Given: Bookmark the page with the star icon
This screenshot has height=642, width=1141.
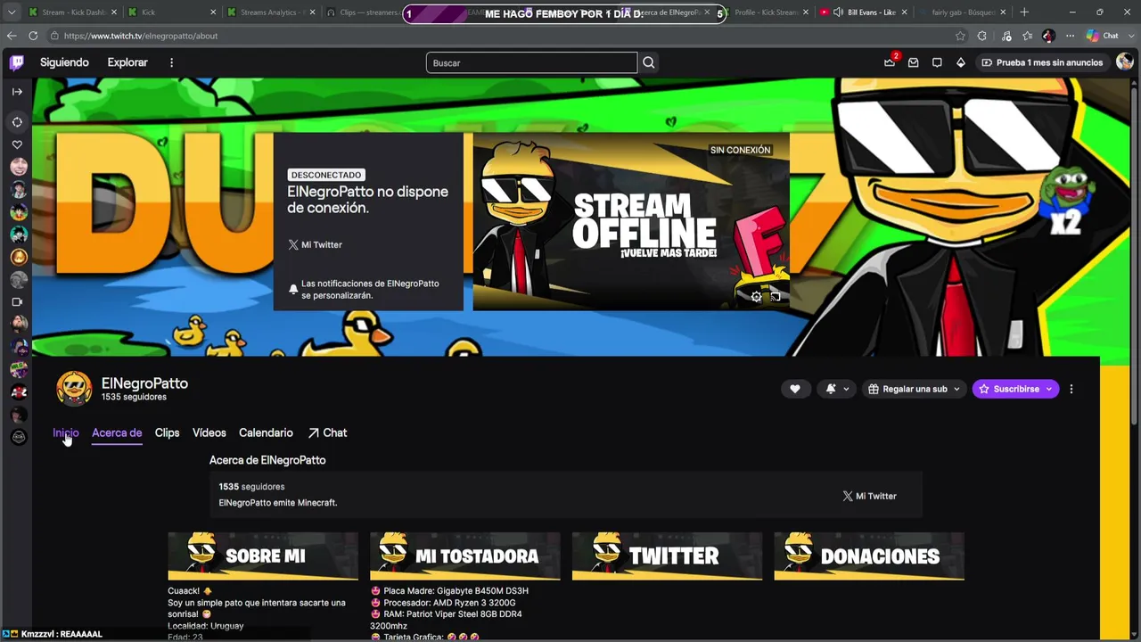Looking at the screenshot, I should point(960,36).
